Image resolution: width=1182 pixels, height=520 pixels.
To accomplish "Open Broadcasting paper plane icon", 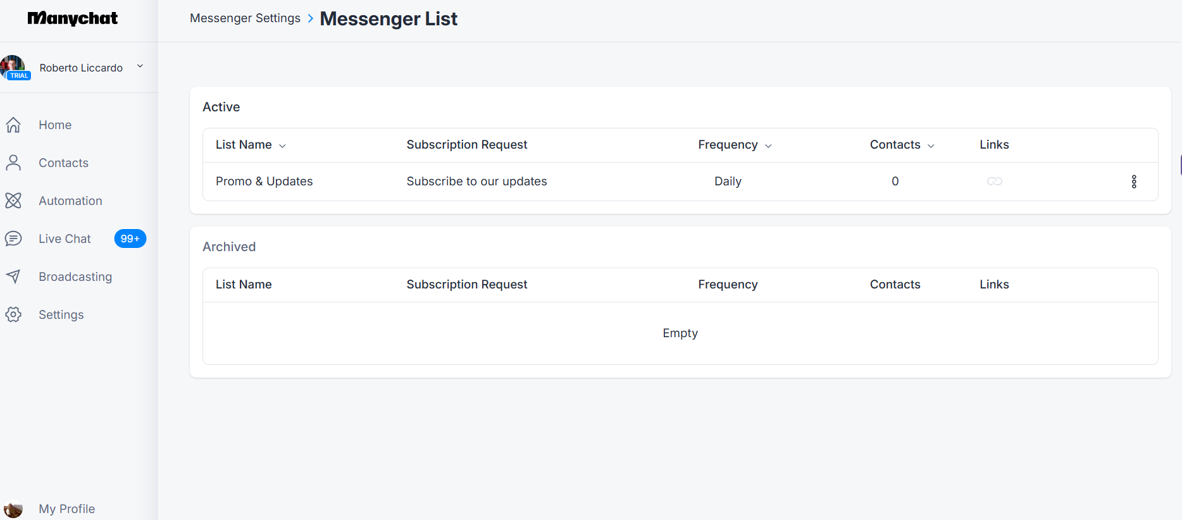I will coord(13,276).
